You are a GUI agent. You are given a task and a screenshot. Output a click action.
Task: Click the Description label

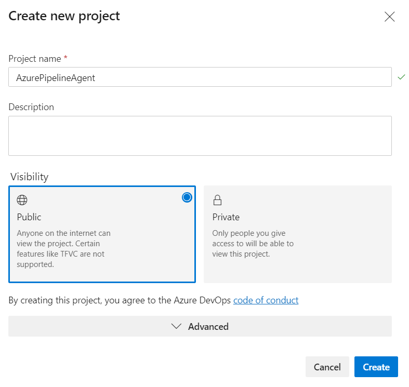pos(31,107)
